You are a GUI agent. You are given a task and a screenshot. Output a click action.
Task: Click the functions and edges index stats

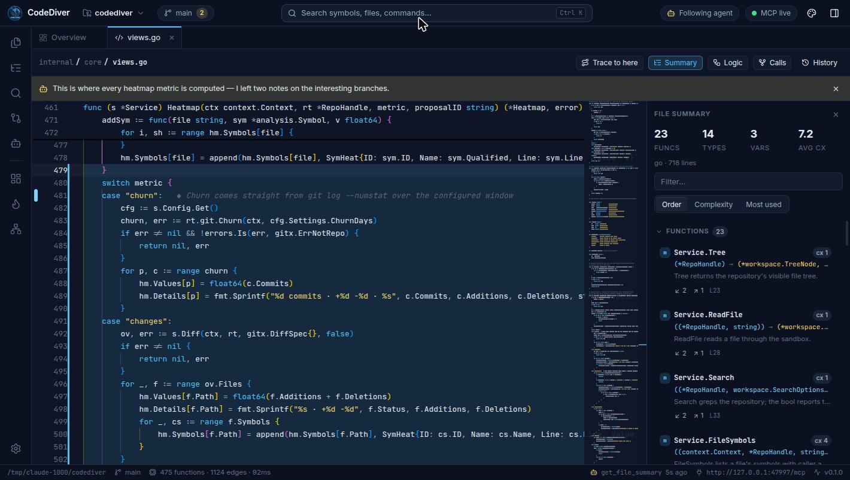(210, 472)
